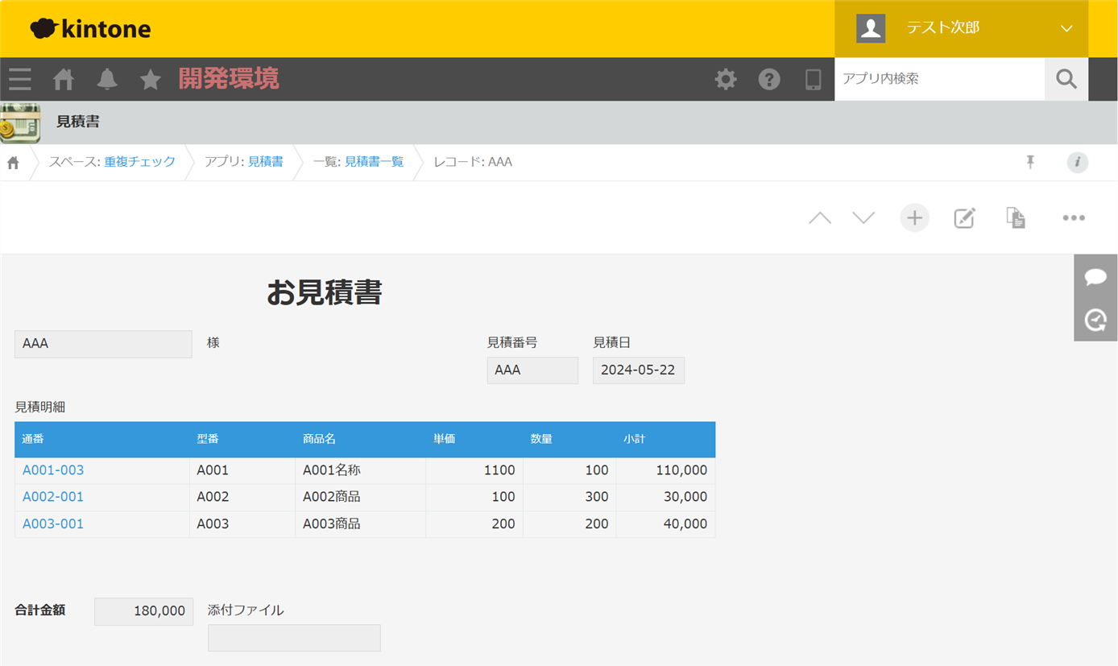Click the 300 quantity cell
Viewport: 1118px width, 666px height.
(x=569, y=497)
